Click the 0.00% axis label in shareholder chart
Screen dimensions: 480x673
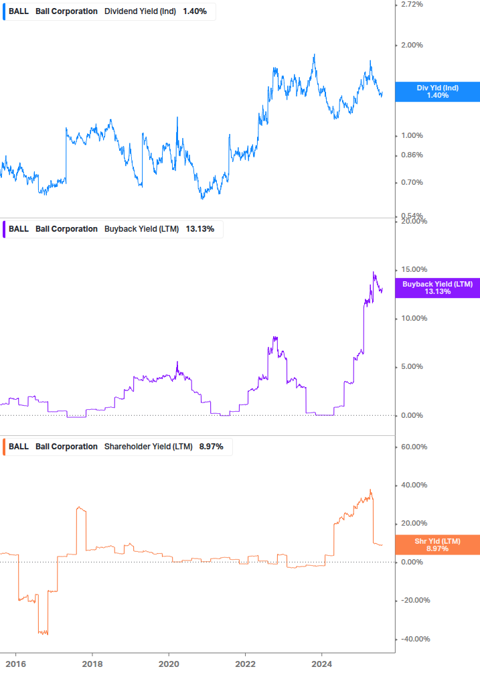click(412, 562)
